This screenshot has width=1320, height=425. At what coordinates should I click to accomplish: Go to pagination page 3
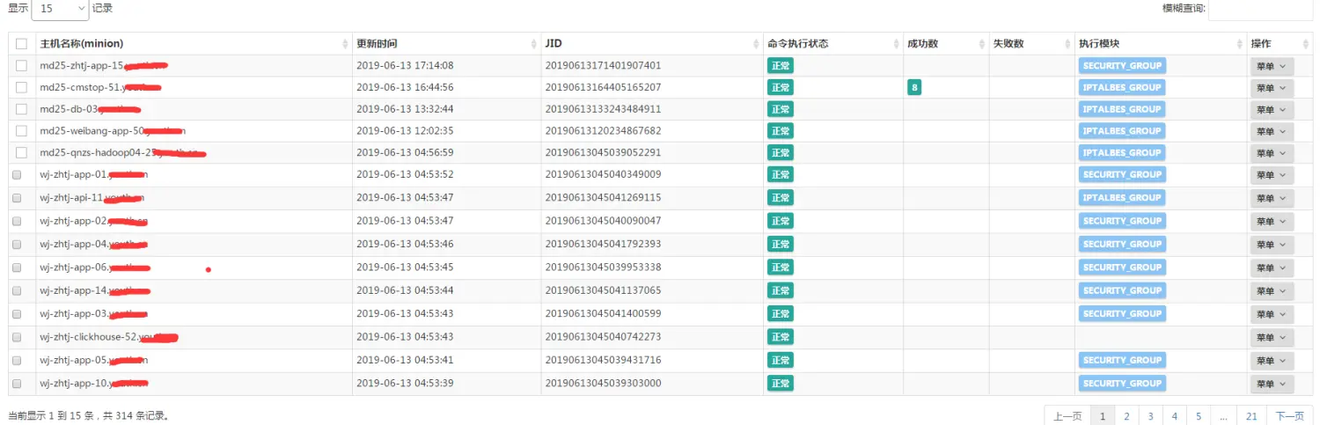click(1150, 416)
